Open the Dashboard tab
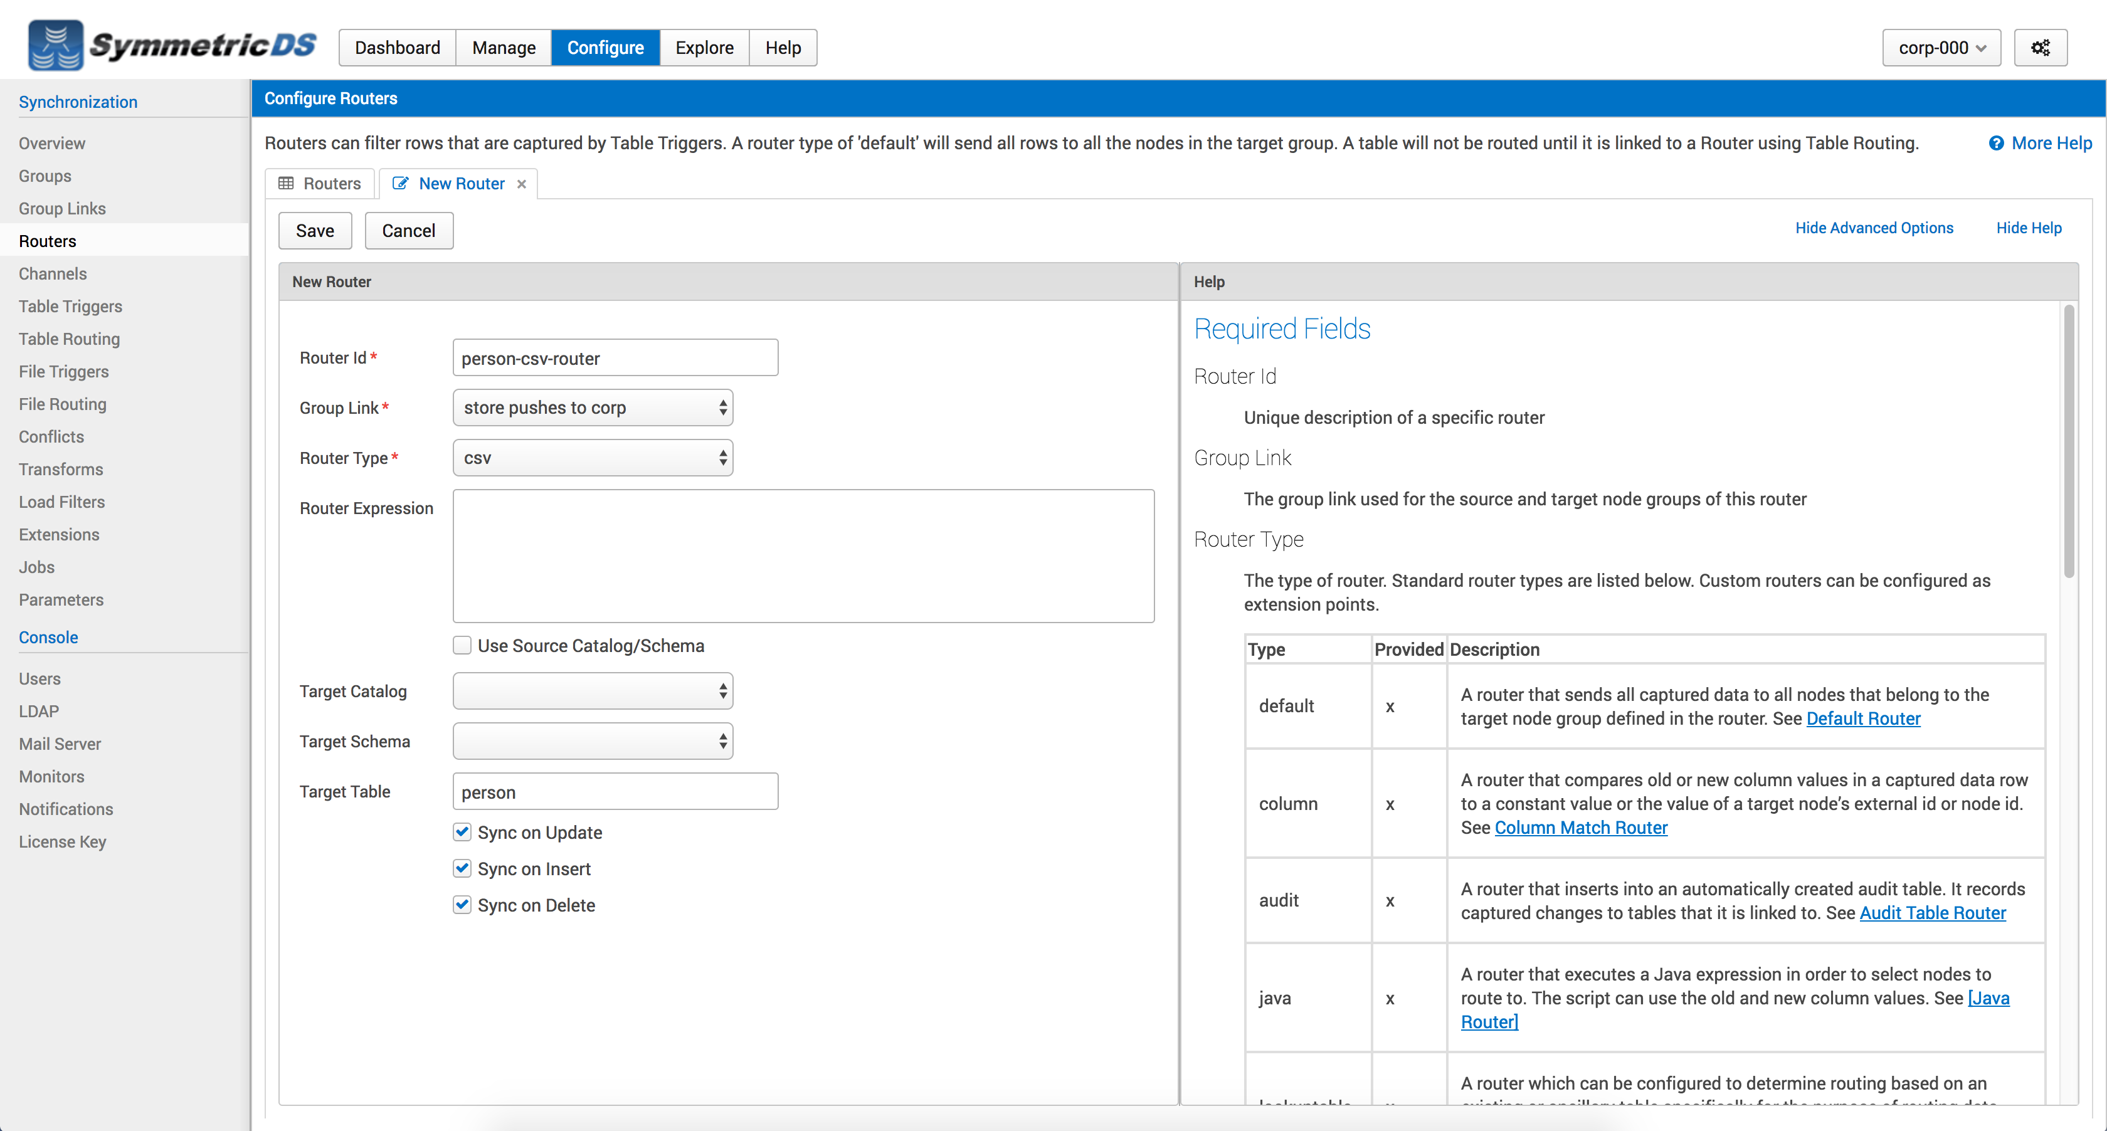 click(x=398, y=48)
